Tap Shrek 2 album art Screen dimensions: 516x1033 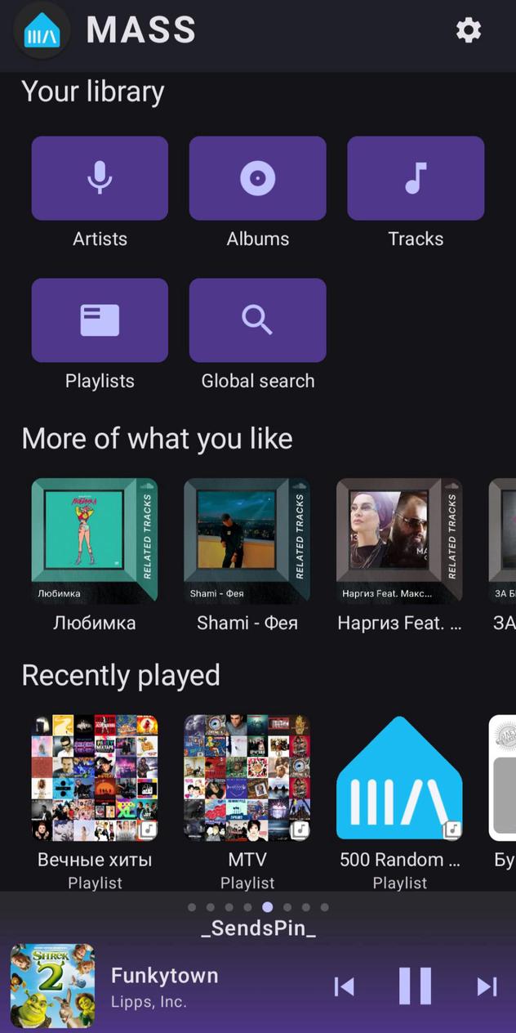(x=52, y=986)
